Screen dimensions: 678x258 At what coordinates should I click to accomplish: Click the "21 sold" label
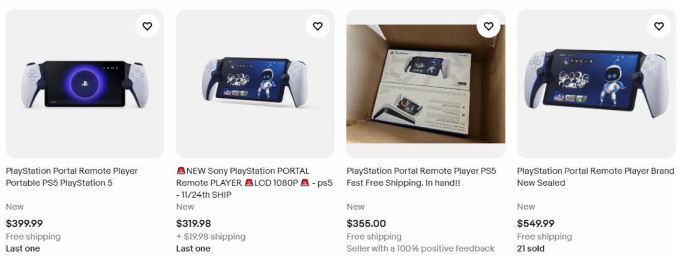coord(530,249)
